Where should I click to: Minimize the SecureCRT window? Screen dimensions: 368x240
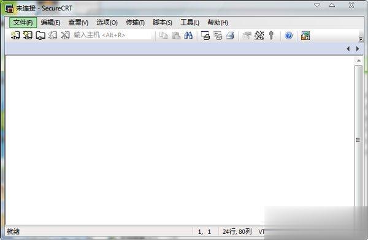tap(317, 5)
